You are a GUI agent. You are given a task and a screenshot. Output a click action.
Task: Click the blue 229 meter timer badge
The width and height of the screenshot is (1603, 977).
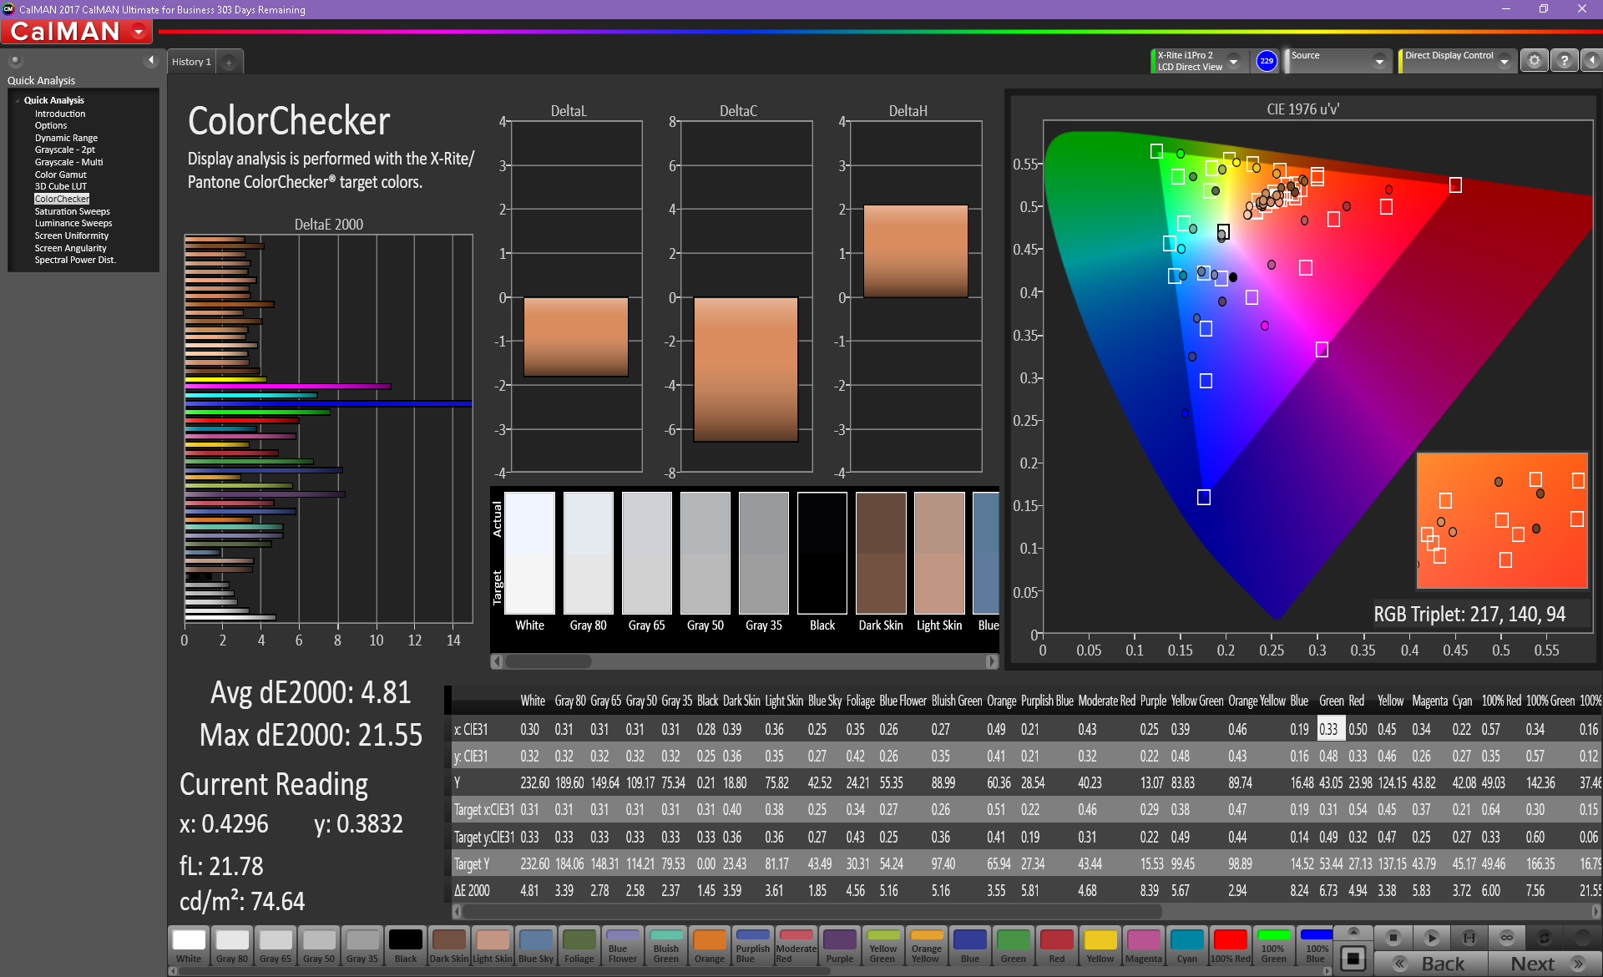point(1267,61)
